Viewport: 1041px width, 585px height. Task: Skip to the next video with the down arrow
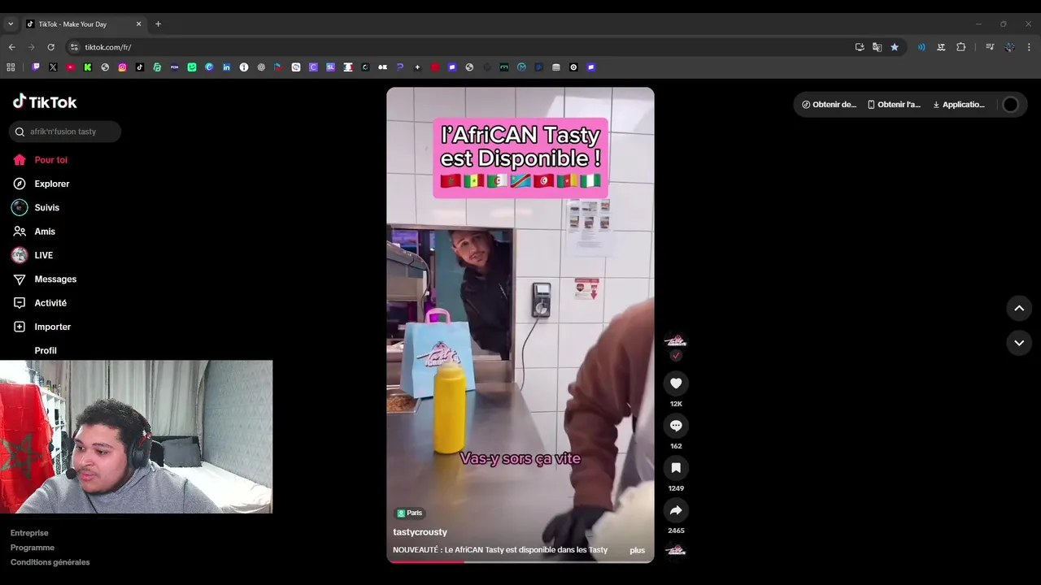pyautogui.click(x=1019, y=343)
